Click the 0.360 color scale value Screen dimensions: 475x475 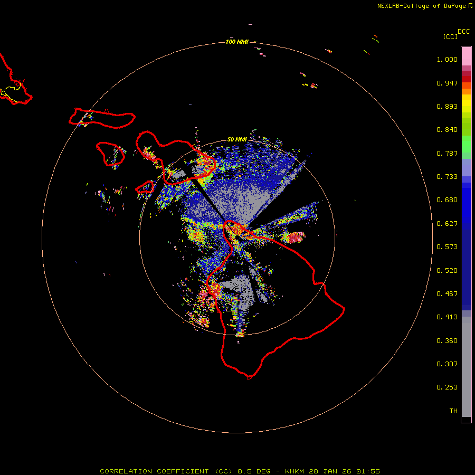[447, 341]
